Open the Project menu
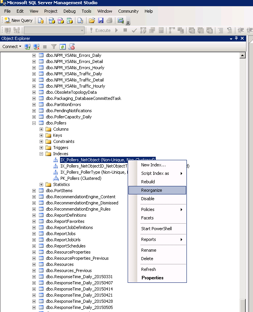 (51, 11)
